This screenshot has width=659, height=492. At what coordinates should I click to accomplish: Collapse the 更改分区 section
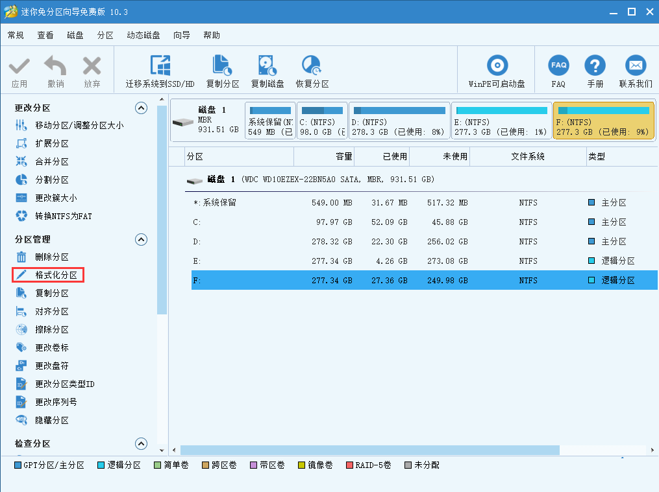(x=142, y=108)
